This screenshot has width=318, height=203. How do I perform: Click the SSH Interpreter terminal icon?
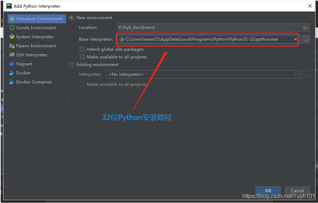(12, 55)
